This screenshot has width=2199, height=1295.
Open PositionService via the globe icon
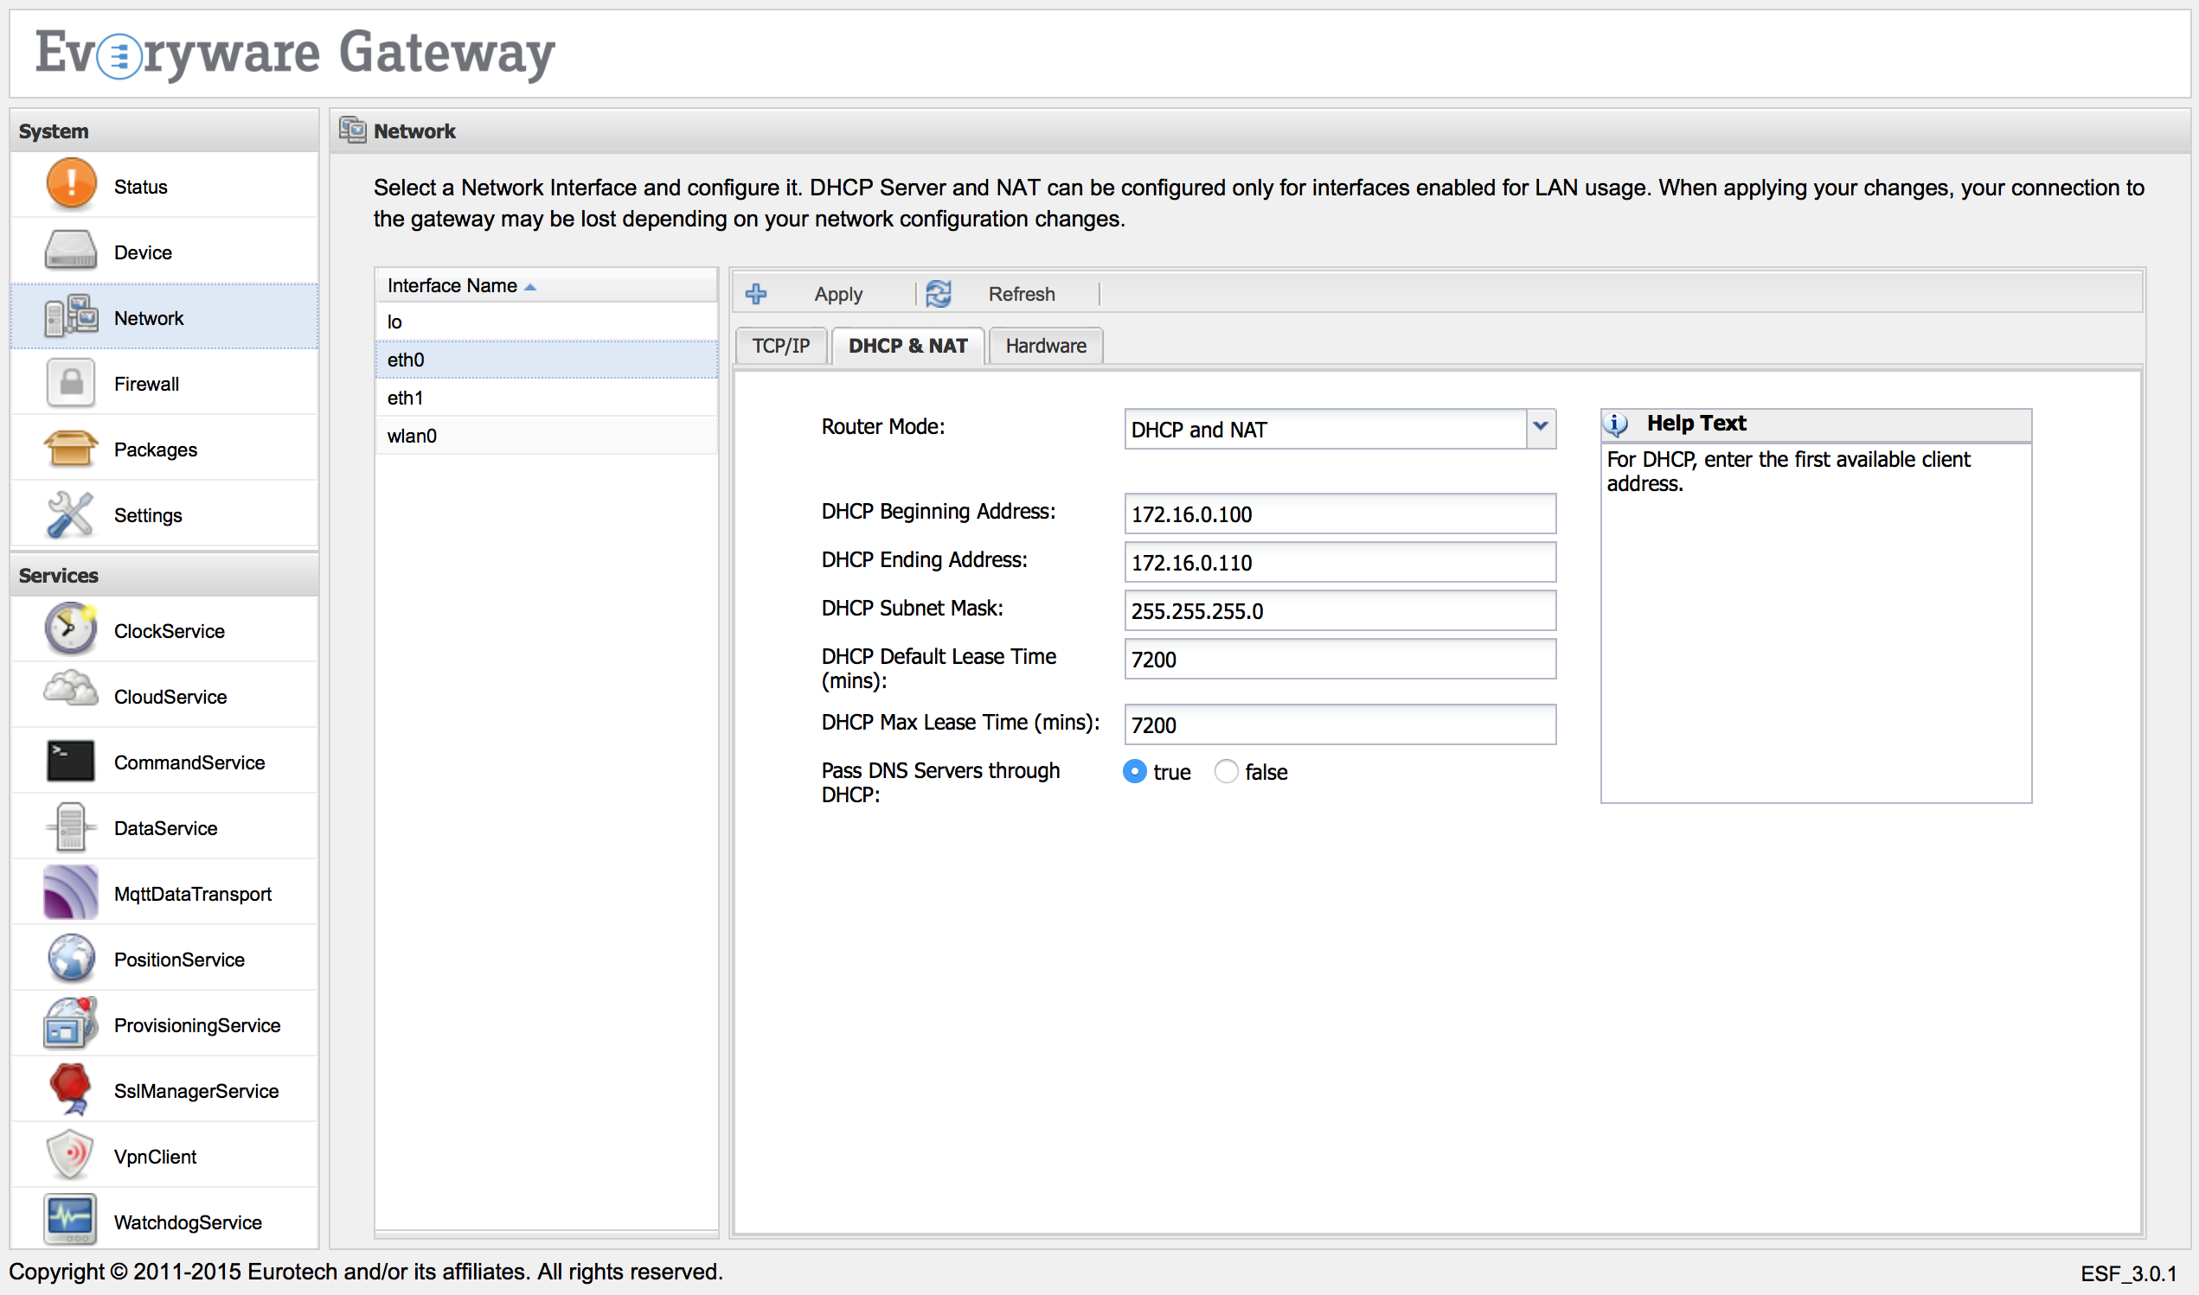[71, 958]
